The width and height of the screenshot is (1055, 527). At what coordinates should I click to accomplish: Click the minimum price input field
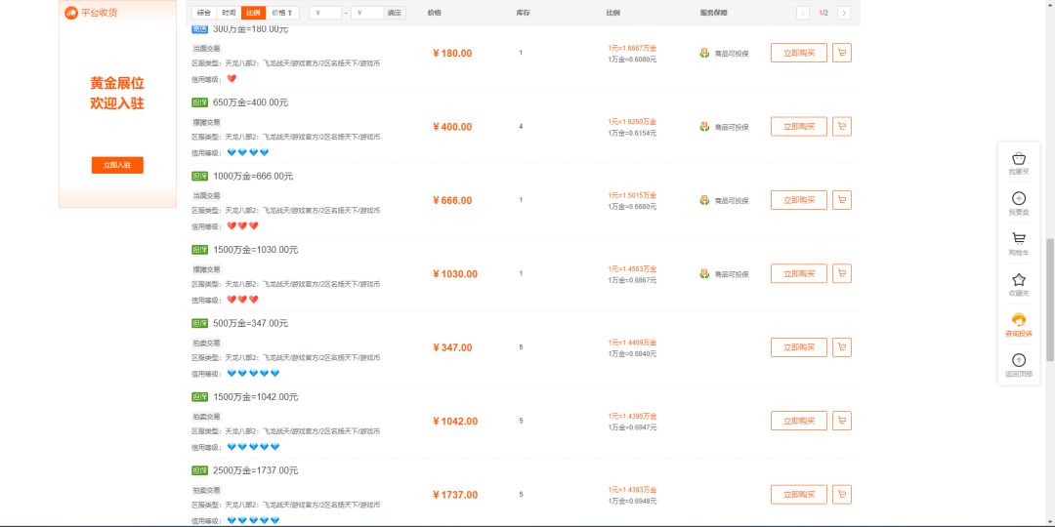tap(325, 13)
